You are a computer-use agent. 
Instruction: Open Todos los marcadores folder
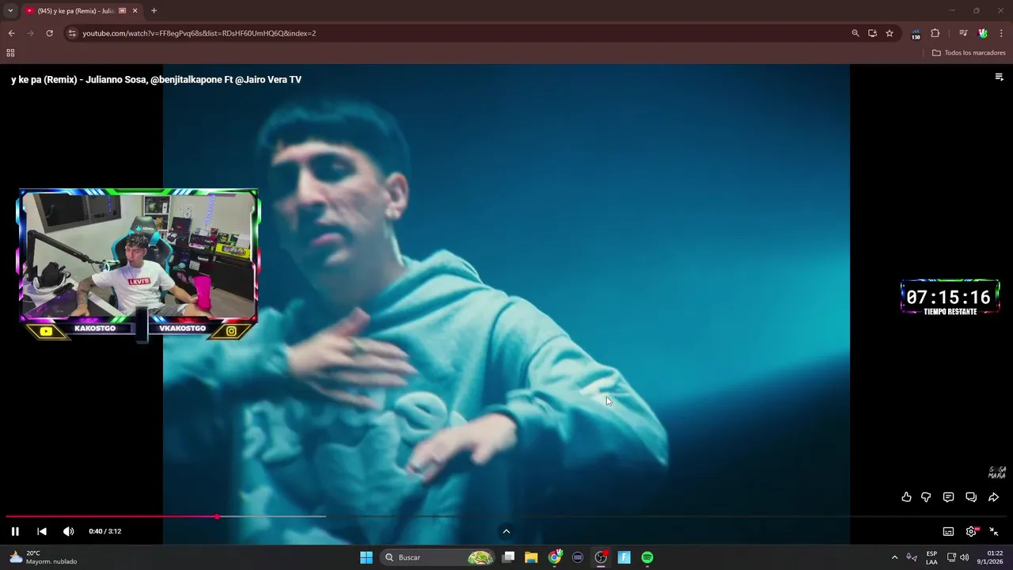969,52
